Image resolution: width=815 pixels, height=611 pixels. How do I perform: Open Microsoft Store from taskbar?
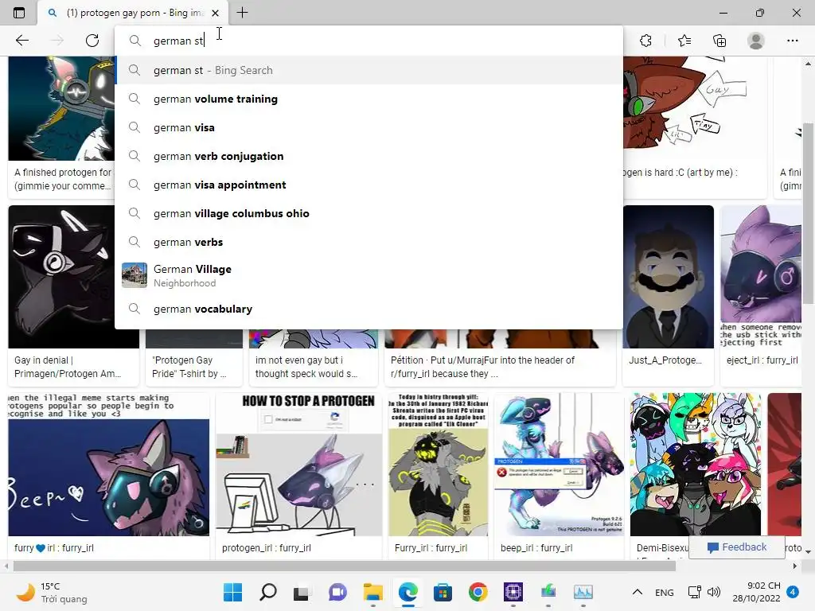(443, 592)
